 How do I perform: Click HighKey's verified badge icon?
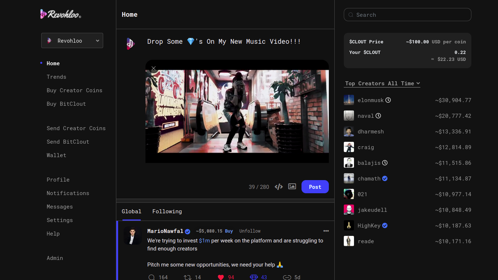click(x=385, y=226)
